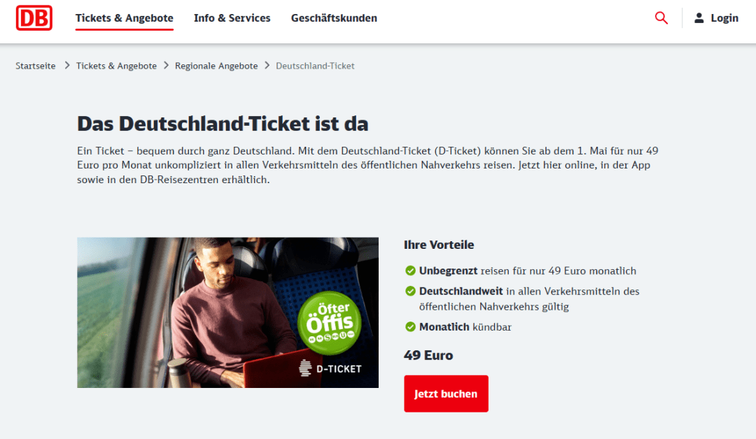Click the user profile icon next to Login
This screenshot has height=439, width=756.
tap(699, 18)
